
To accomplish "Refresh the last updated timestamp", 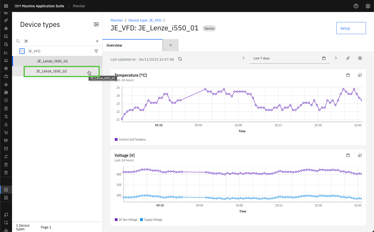I will 180,59.
